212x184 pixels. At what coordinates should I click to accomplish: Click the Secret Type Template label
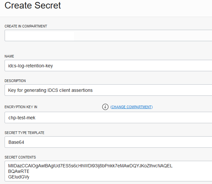pyautogui.click(x=24, y=133)
